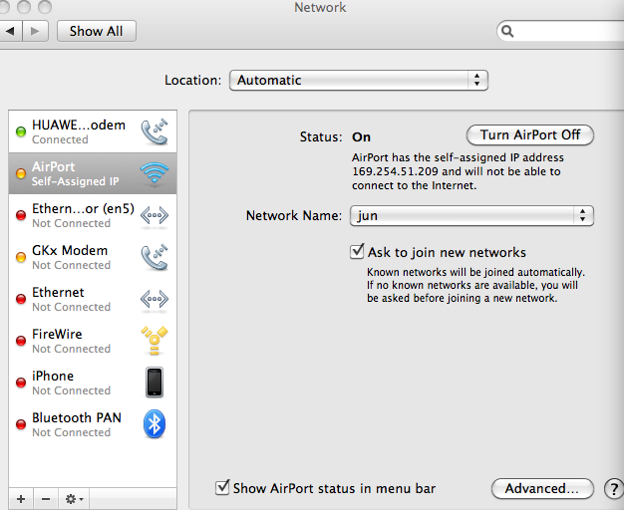Click the self-assigned IP address text 169.254.51.209

(395, 171)
